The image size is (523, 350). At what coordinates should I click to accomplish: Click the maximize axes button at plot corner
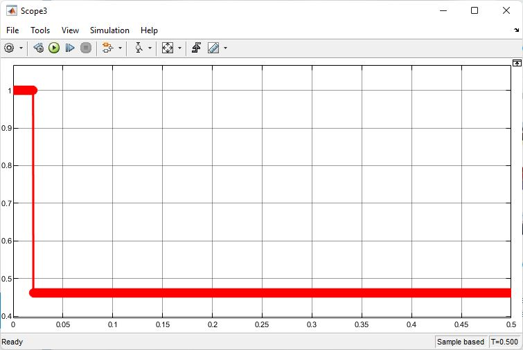coord(517,63)
